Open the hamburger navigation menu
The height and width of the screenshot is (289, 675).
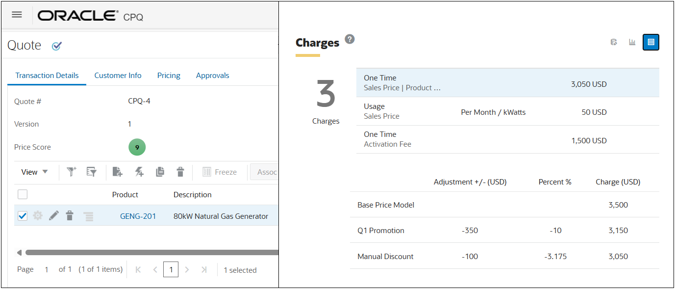click(x=17, y=15)
